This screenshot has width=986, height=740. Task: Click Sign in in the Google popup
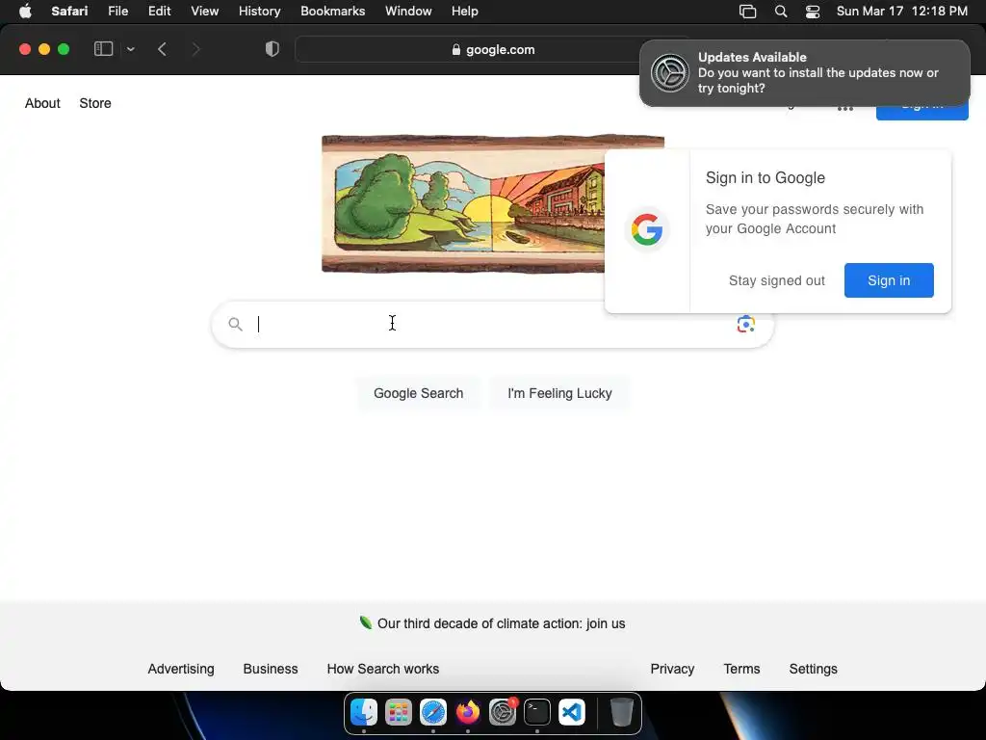tap(889, 280)
